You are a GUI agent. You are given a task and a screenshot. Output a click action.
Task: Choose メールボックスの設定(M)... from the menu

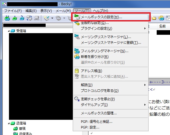(x=111, y=17)
